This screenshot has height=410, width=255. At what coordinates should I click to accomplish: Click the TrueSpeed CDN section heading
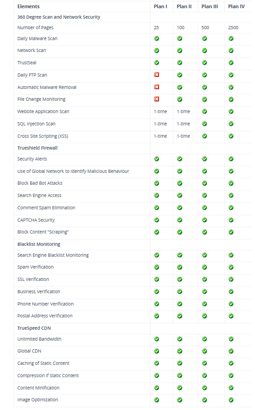point(34,328)
